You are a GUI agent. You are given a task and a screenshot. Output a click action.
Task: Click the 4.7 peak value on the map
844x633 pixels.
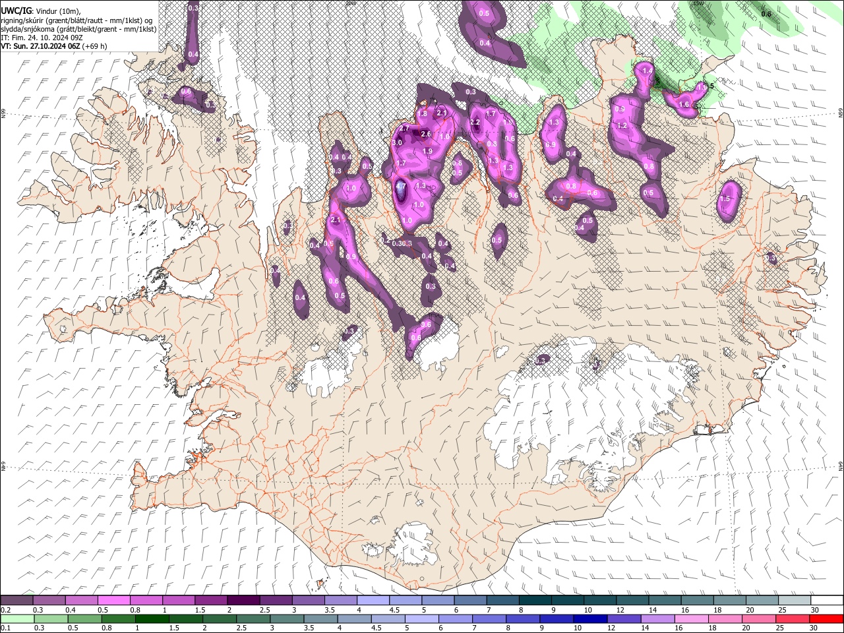(x=400, y=187)
